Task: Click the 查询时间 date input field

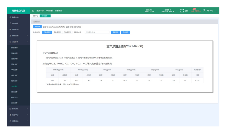Action: pos(98,32)
